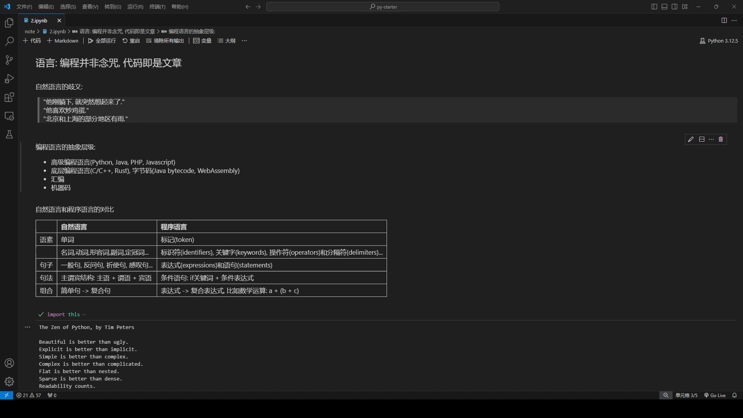The width and height of the screenshot is (743, 418).
Task: Toggle secondary side bar layout icon
Action: click(x=675, y=7)
